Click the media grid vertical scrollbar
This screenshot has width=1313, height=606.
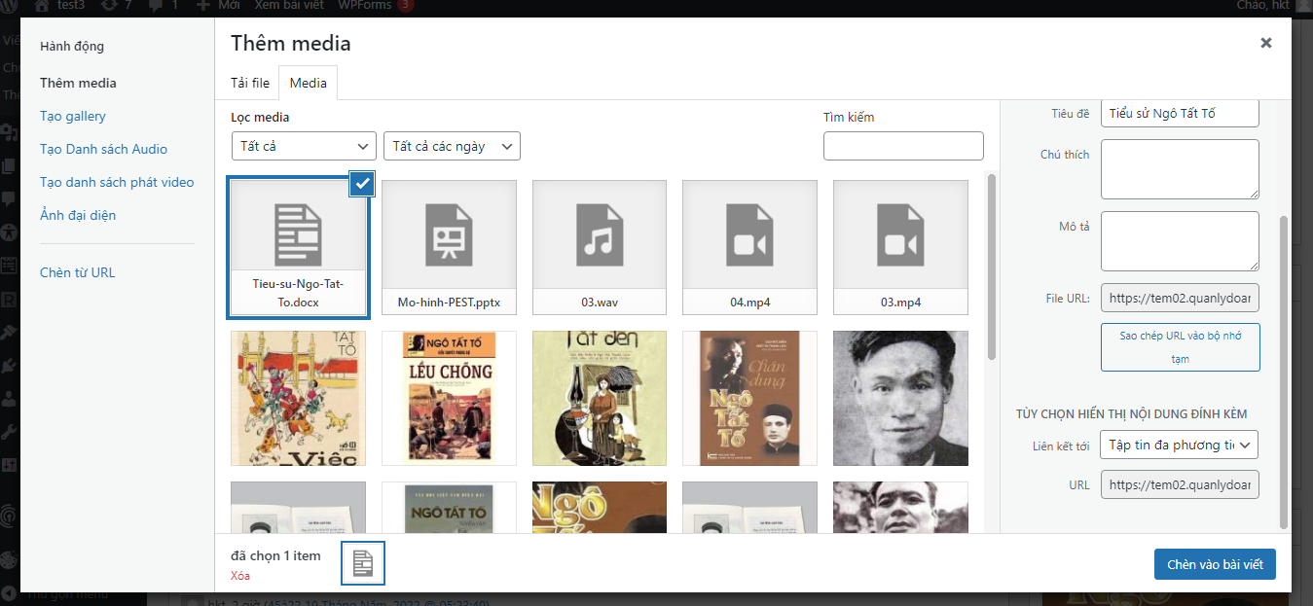[991, 267]
